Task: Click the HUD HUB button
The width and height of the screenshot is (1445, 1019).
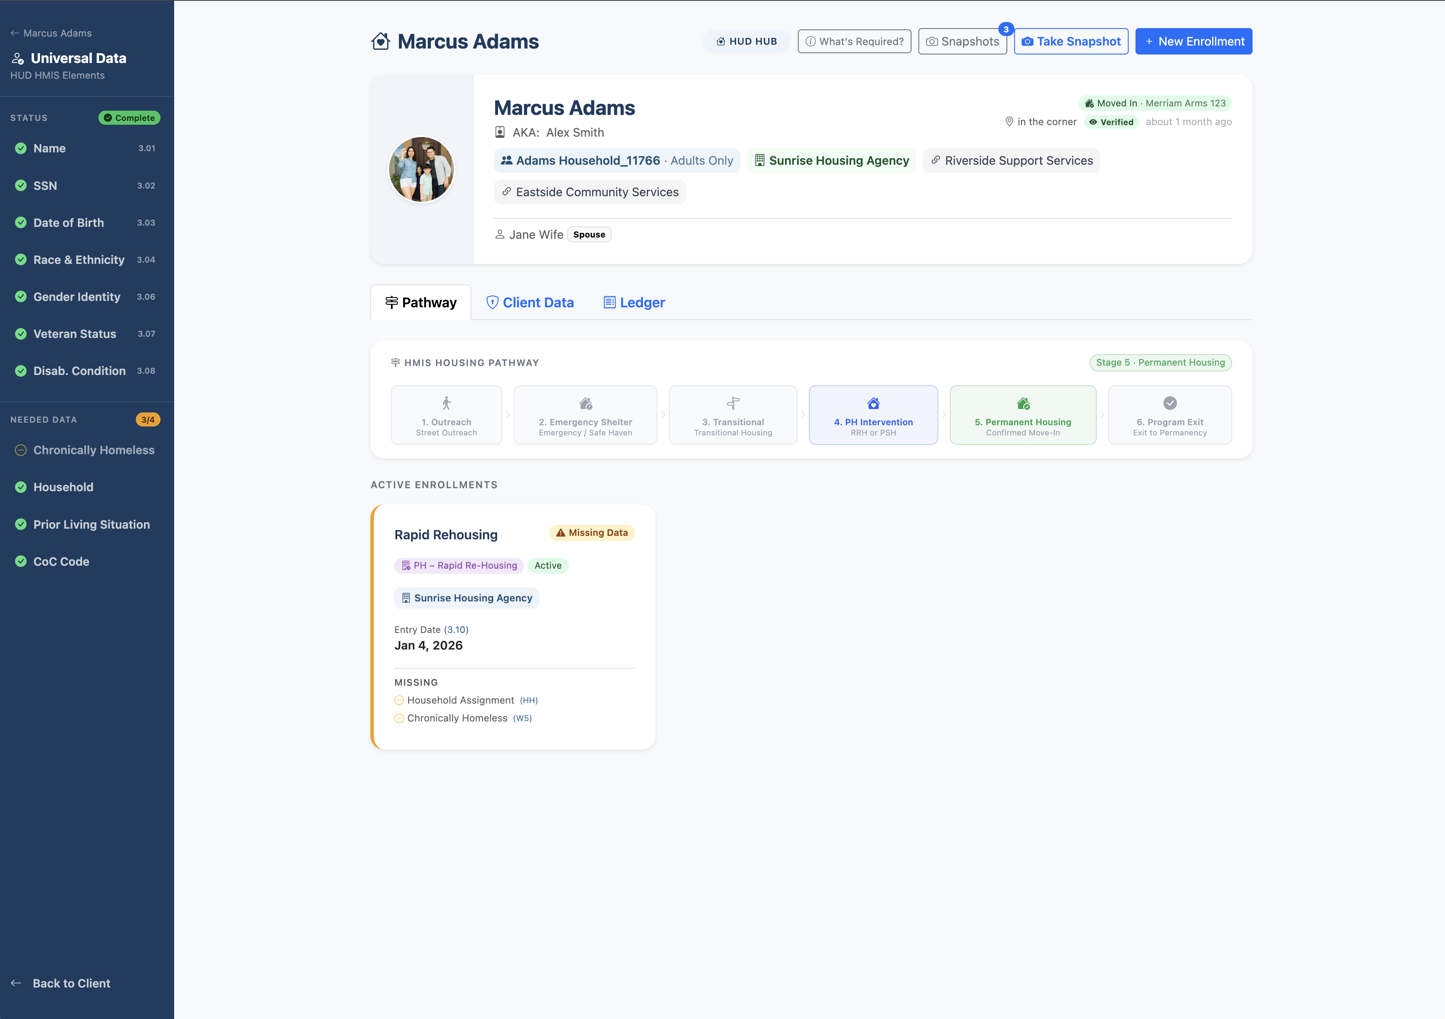Action: [746, 42]
